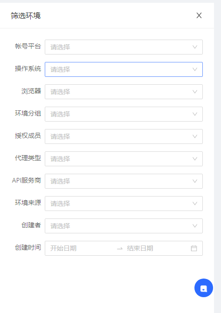Open the 环境分组 select box
The image size is (221, 313).
pos(124,114)
